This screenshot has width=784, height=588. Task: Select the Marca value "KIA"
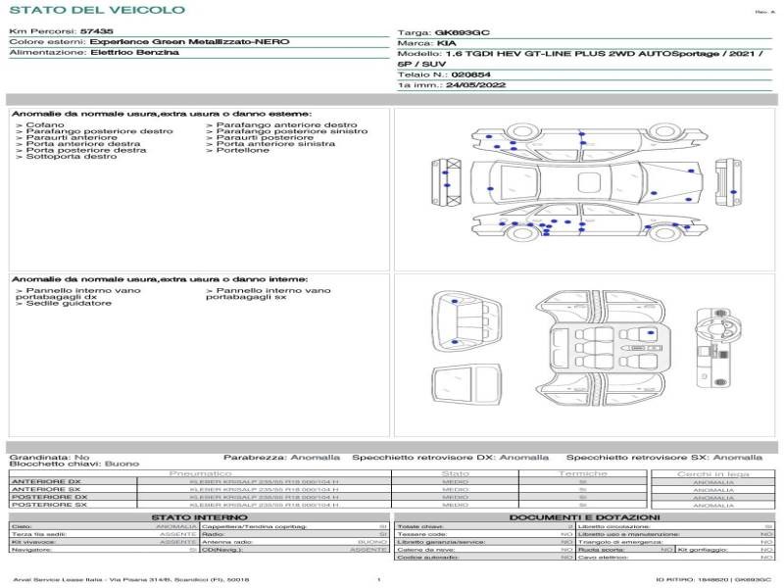point(447,43)
